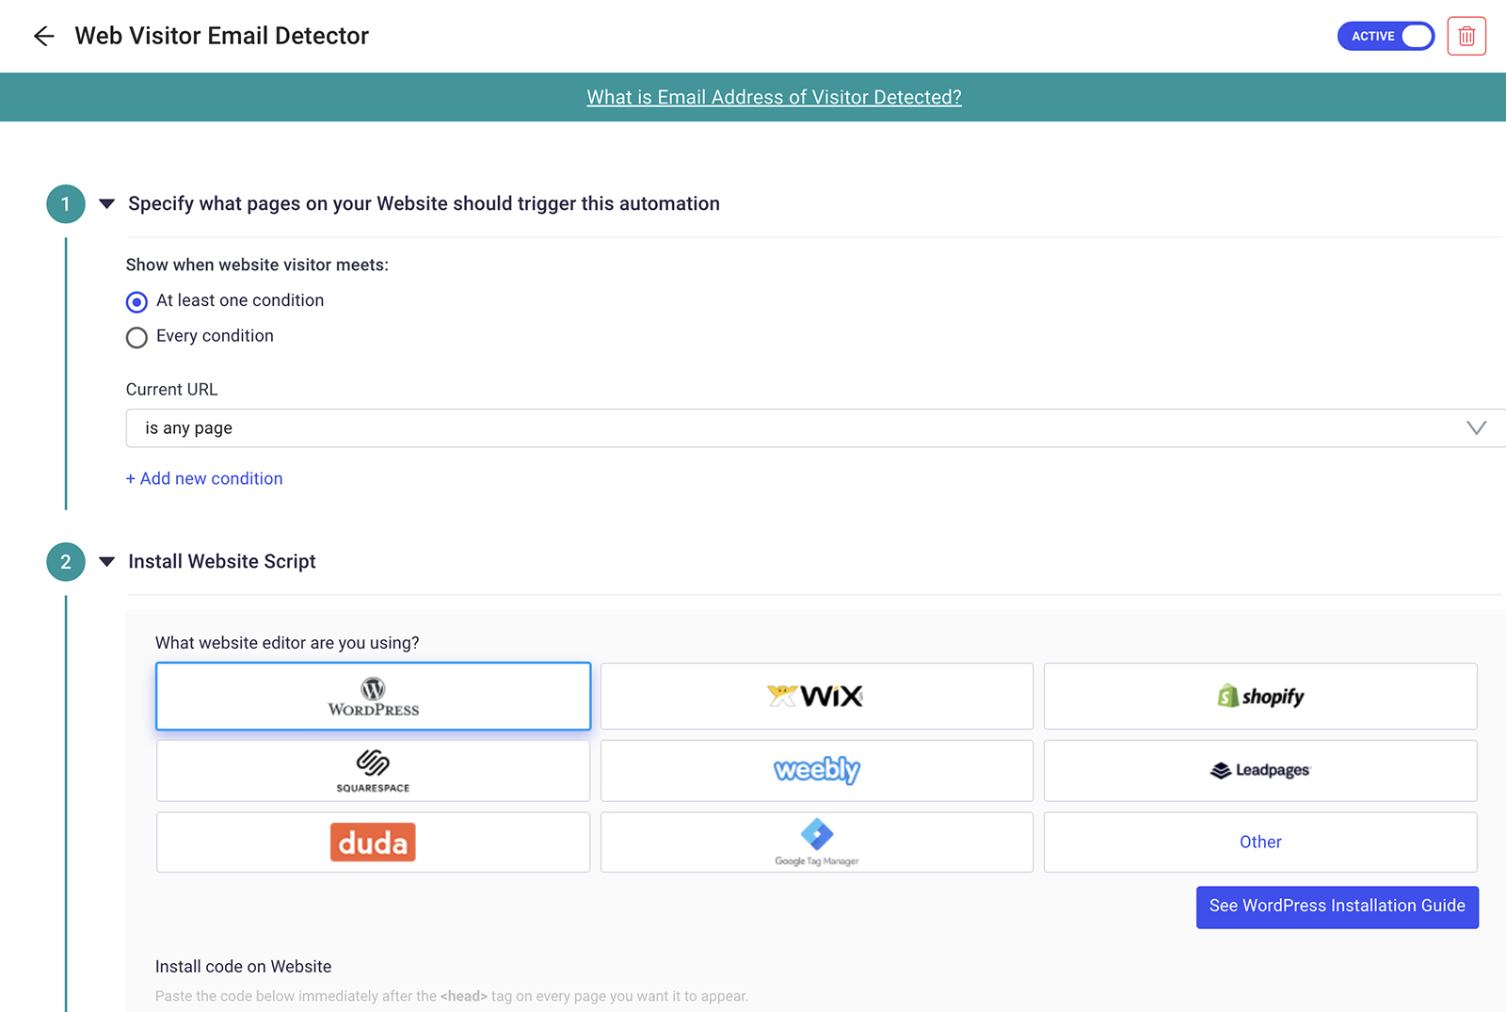The height and width of the screenshot is (1012, 1506).
Task: Choose the Wix website editor tile
Action: tap(817, 697)
